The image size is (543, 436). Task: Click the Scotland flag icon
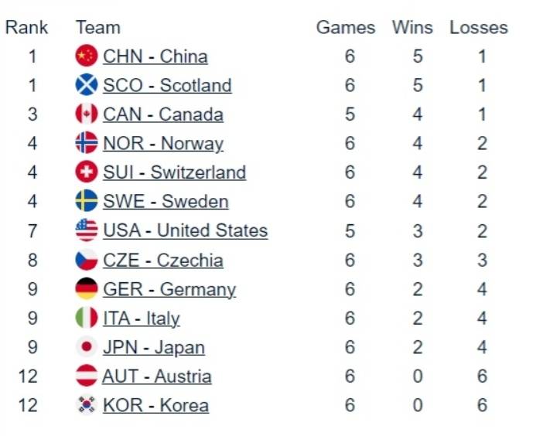point(87,85)
